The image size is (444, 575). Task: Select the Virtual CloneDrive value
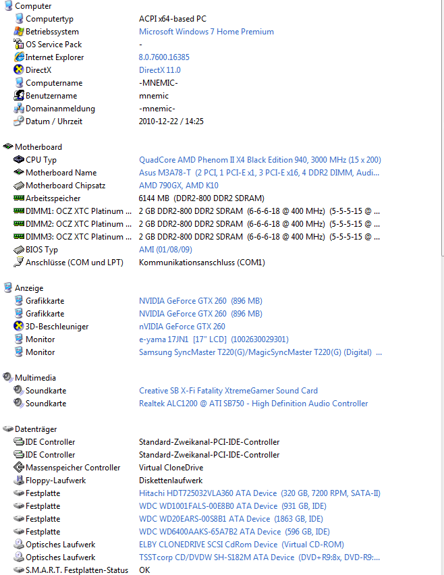point(171,468)
